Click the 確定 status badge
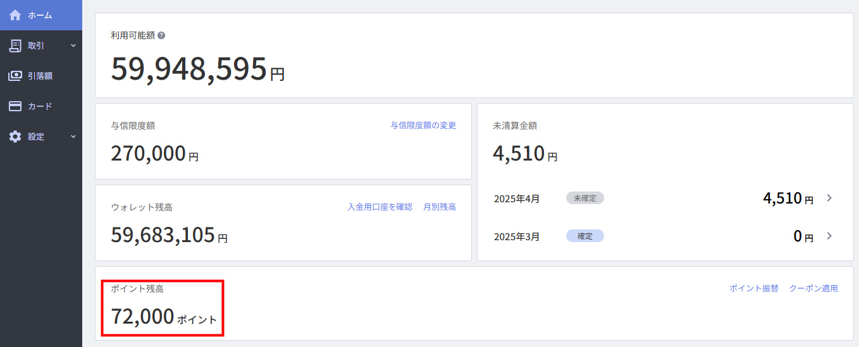This screenshot has width=859, height=347. [585, 236]
